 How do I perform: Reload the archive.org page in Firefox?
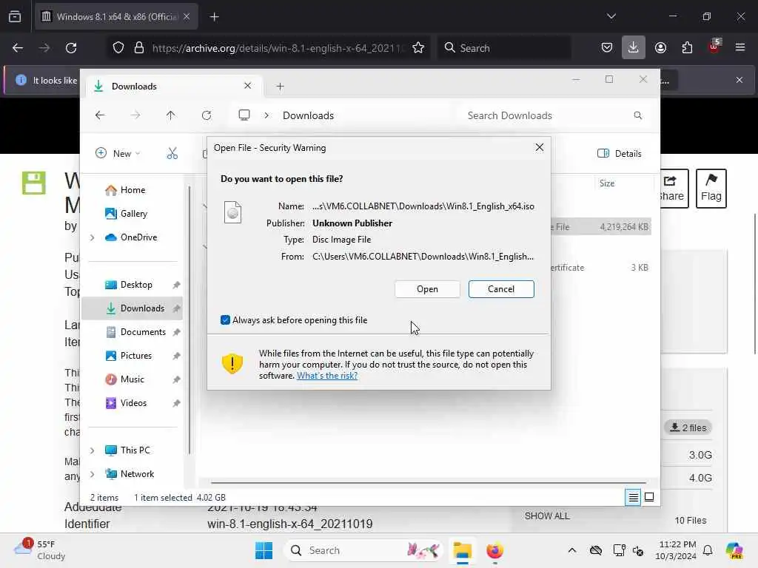tap(71, 48)
